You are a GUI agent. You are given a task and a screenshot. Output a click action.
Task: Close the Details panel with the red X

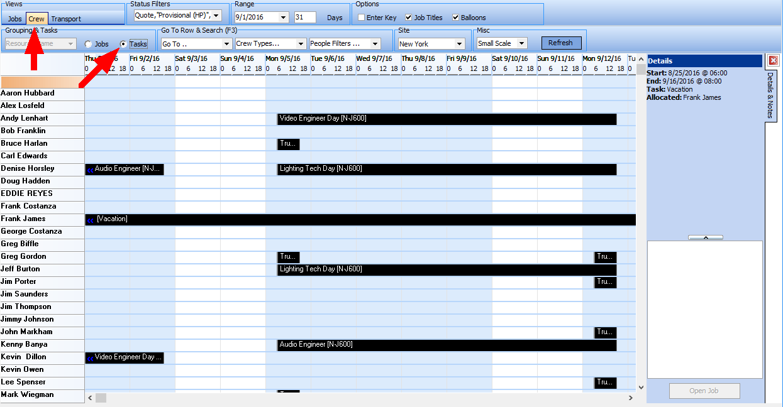tap(773, 60)
